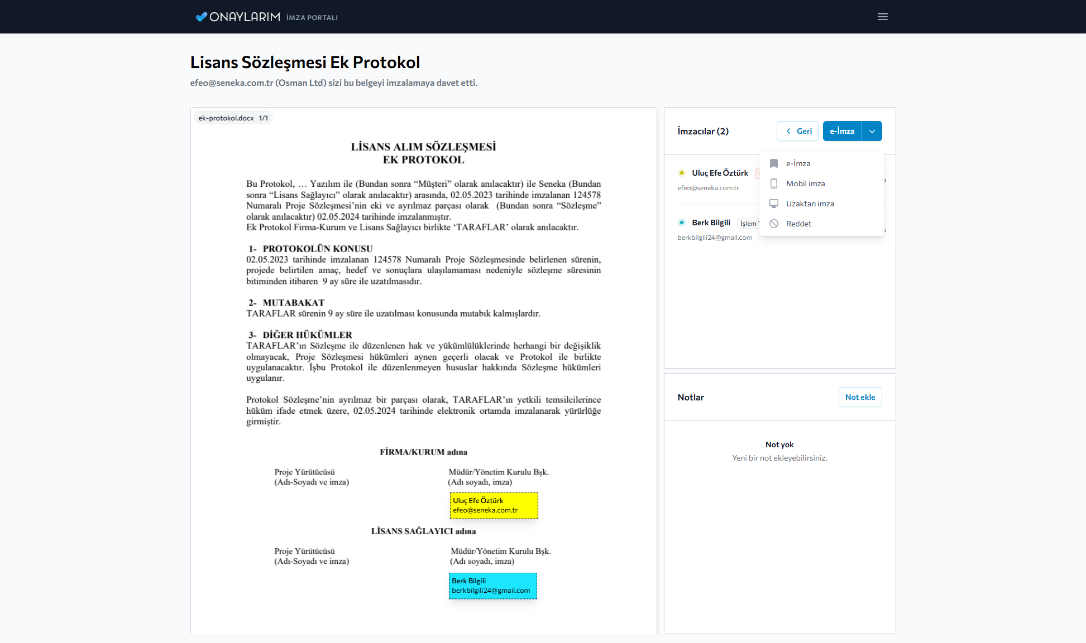Click the Mobil imza phone icon

pos(774,183)
